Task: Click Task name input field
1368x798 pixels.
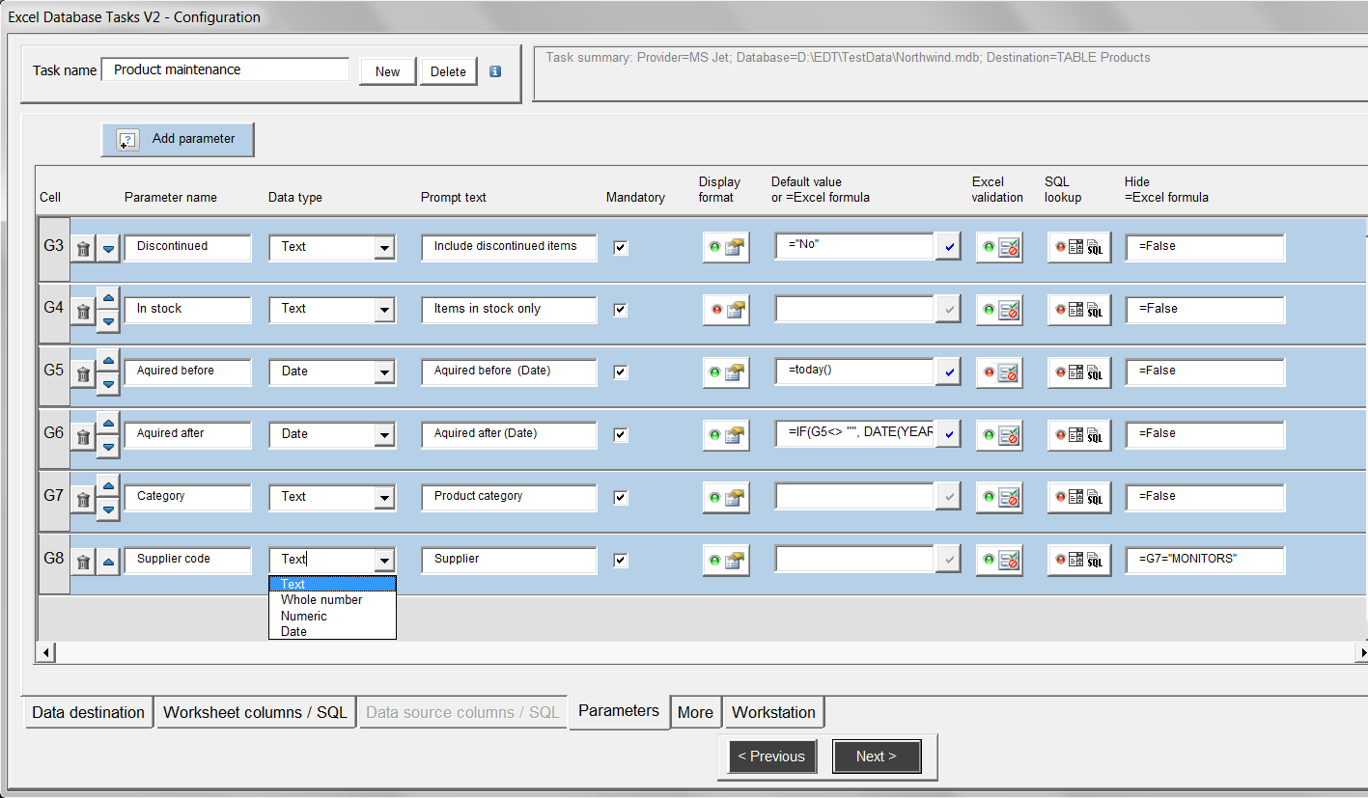Action: pyautogui.click(x=225, y=69)
